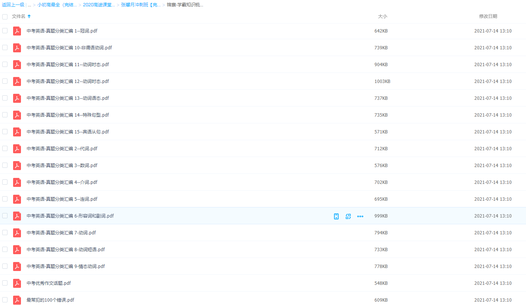This screenshot has height=305, width=526.
Task: Click the PDF icon for 中考优秀作文话题.pdf
Action: tap(17, 283)
